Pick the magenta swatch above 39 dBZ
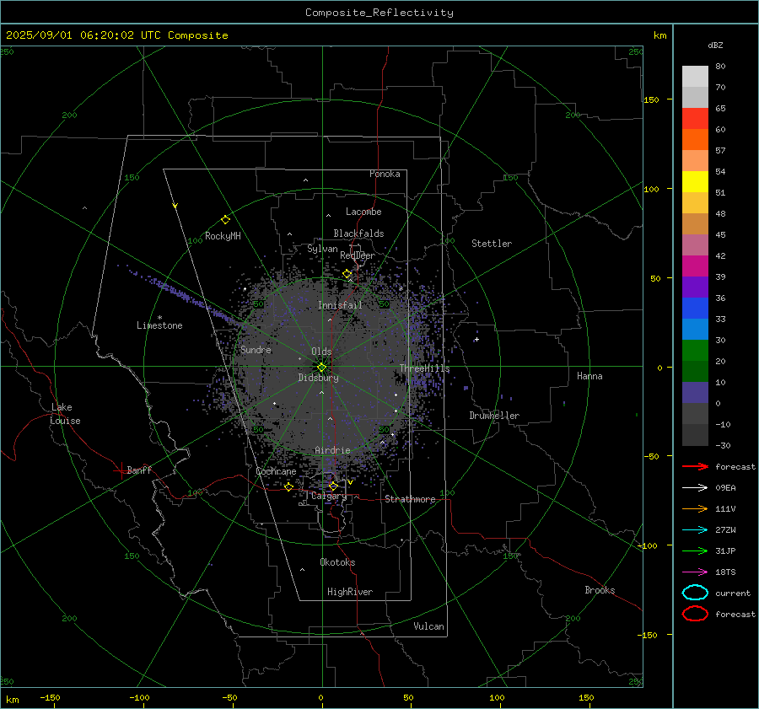 695,266
